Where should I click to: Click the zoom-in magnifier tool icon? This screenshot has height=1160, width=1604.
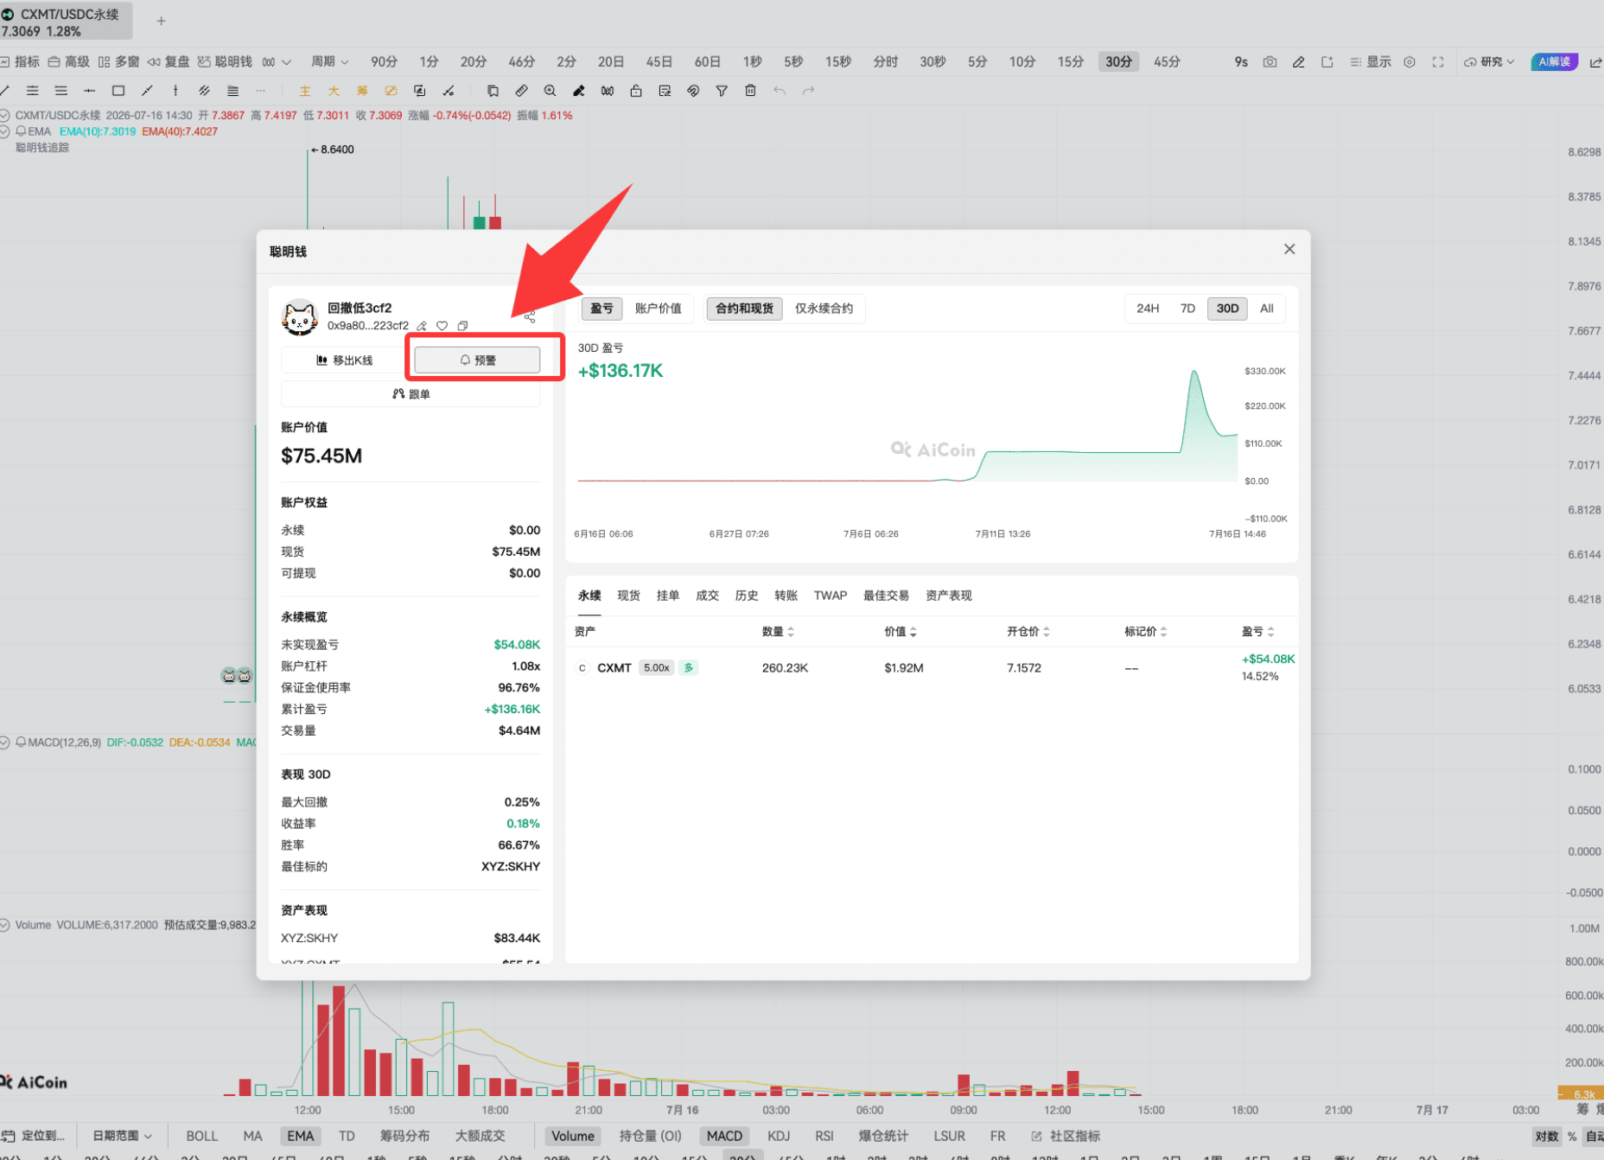550,91
